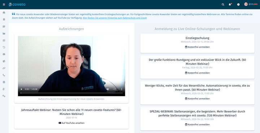Open the Datenschutz und Zoom hint link
This screenshot has width=260, height=133.
115,18
